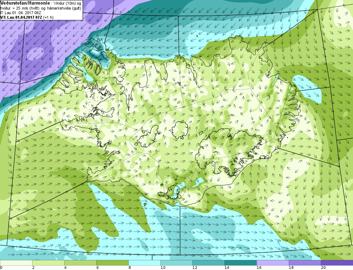This screenshot has height=270, width=353.
Task: Click the legend scale label '4'
Action: [65, 268]
